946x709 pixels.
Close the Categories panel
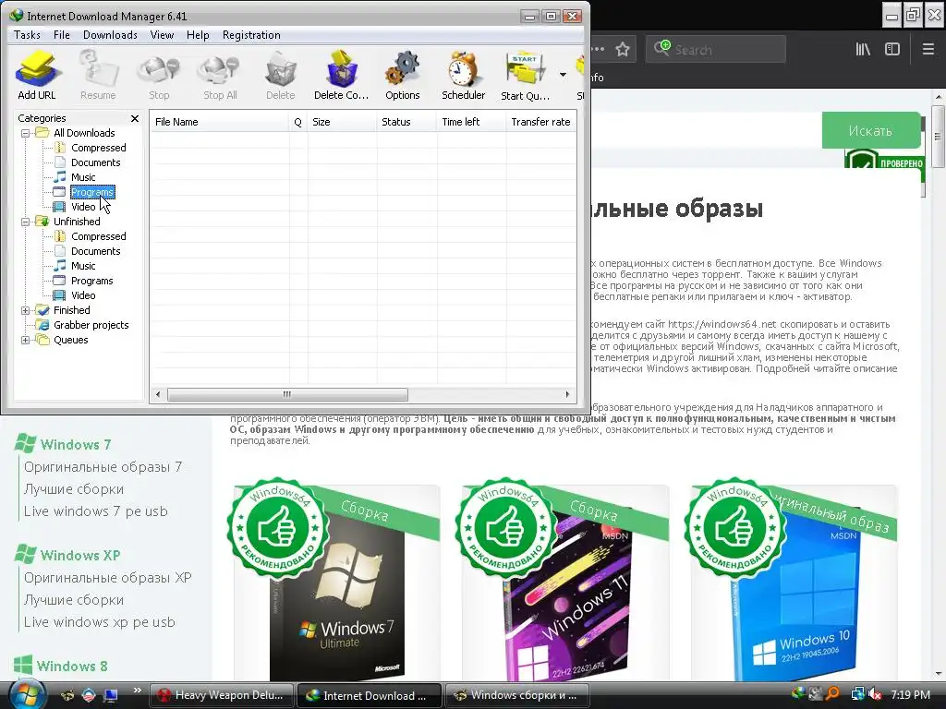(135, 119)
